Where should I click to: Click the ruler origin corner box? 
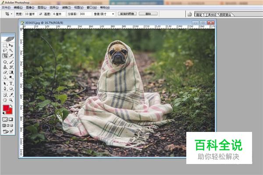[x=21, y=27]
